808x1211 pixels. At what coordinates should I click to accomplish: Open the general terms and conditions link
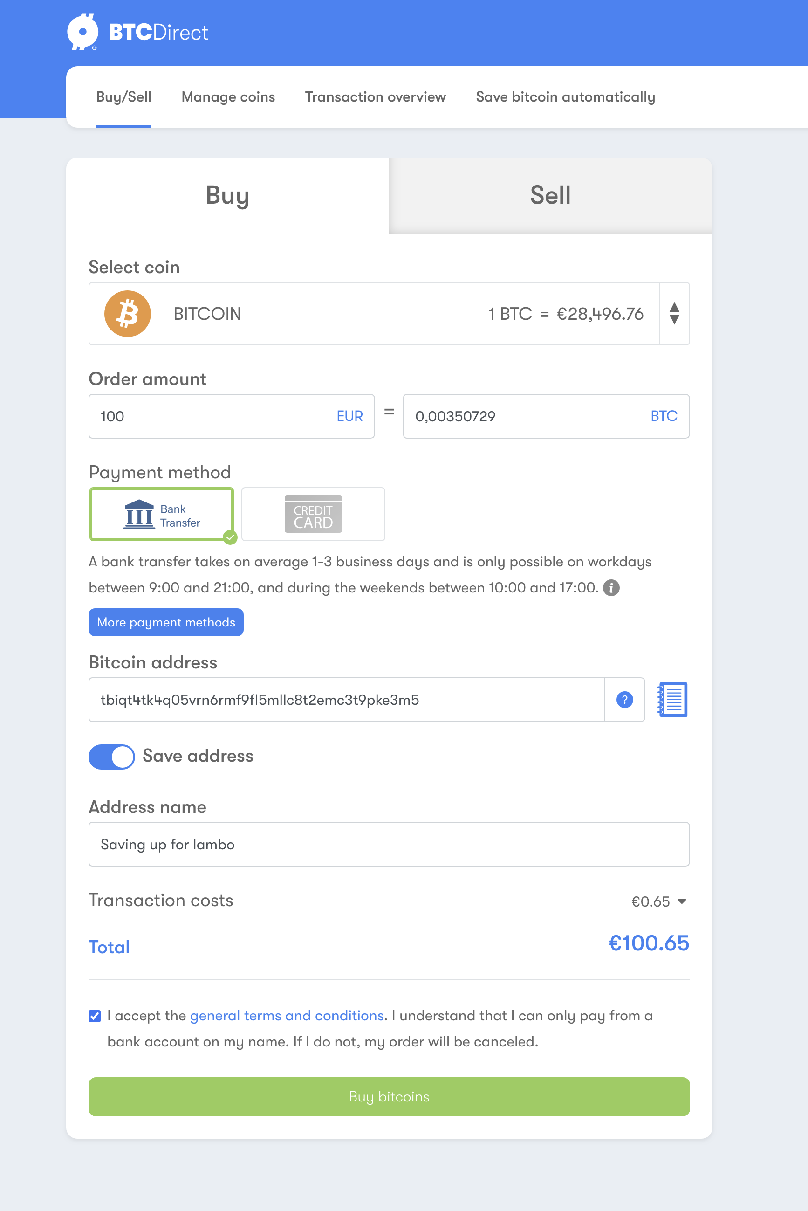(x=287, y=1016)
